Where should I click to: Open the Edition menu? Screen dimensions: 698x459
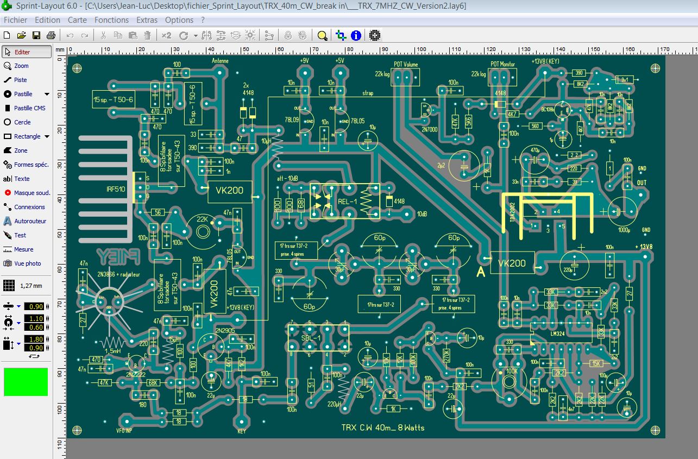pos(47,20)
